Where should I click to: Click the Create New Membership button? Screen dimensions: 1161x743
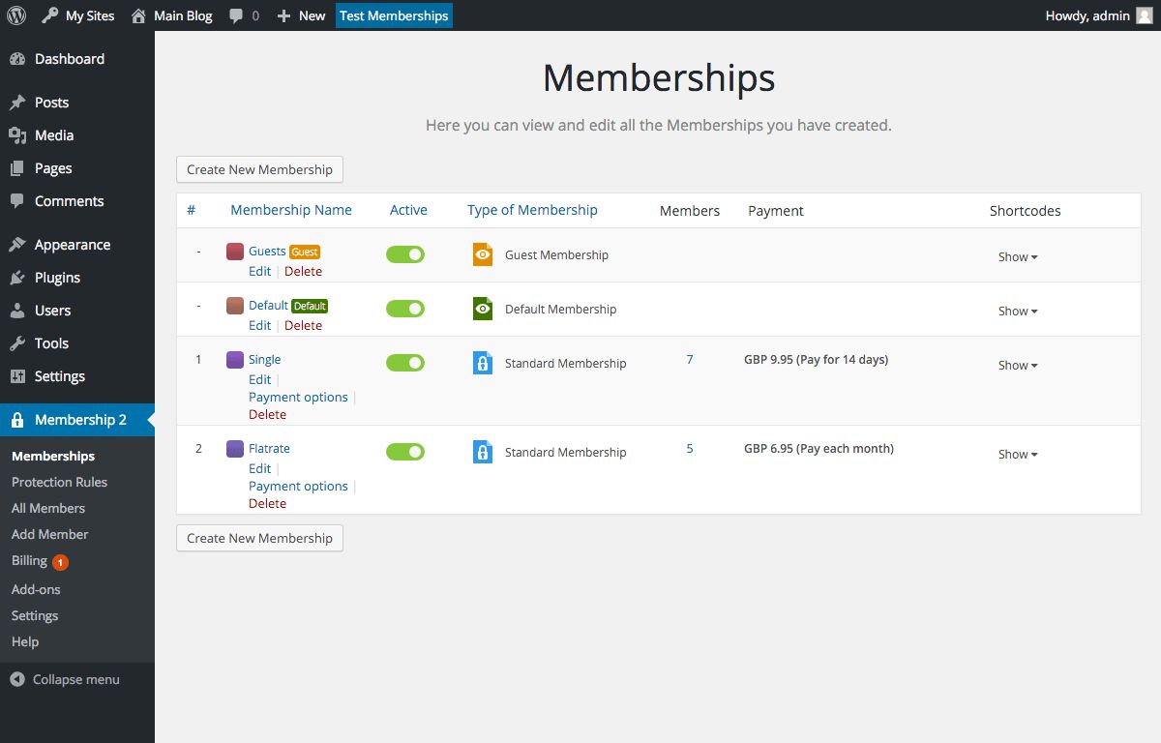(x=259, y=168)
